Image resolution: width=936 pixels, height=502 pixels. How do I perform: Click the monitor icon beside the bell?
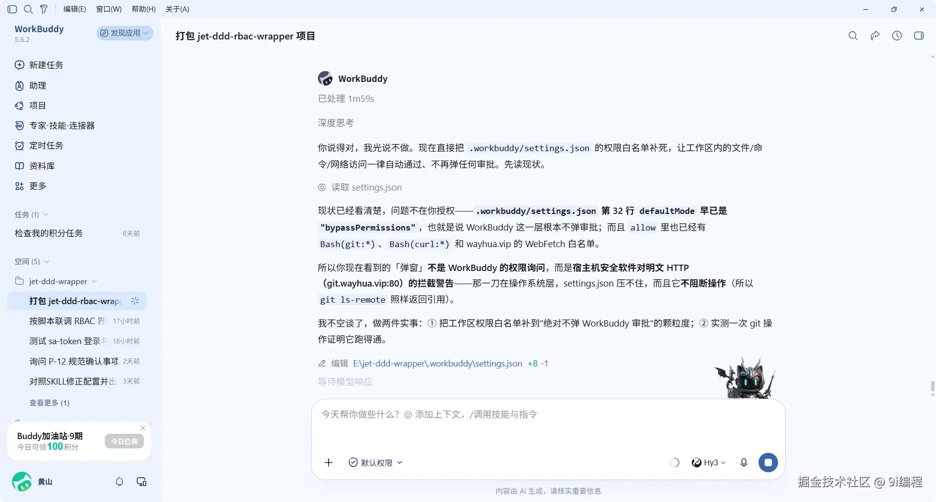coord(142,482)
